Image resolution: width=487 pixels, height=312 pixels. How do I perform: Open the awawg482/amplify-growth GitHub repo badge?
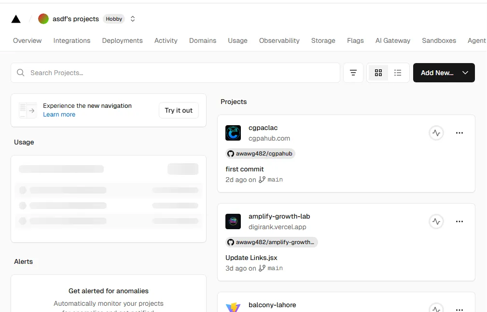coord(271,242)
